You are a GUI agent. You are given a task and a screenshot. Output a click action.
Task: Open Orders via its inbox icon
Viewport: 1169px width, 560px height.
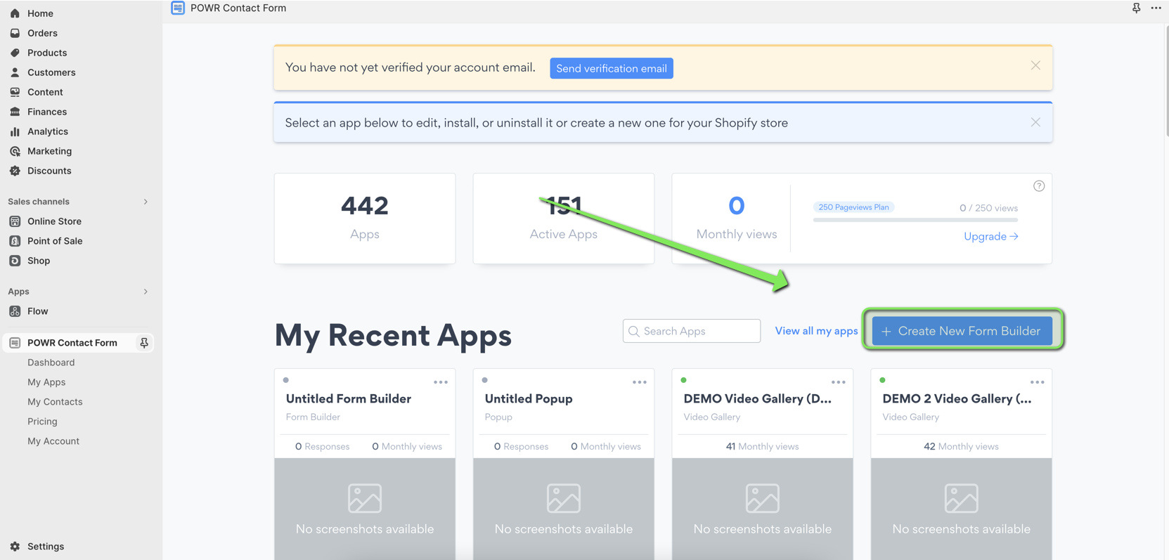(x=15, y=33)
